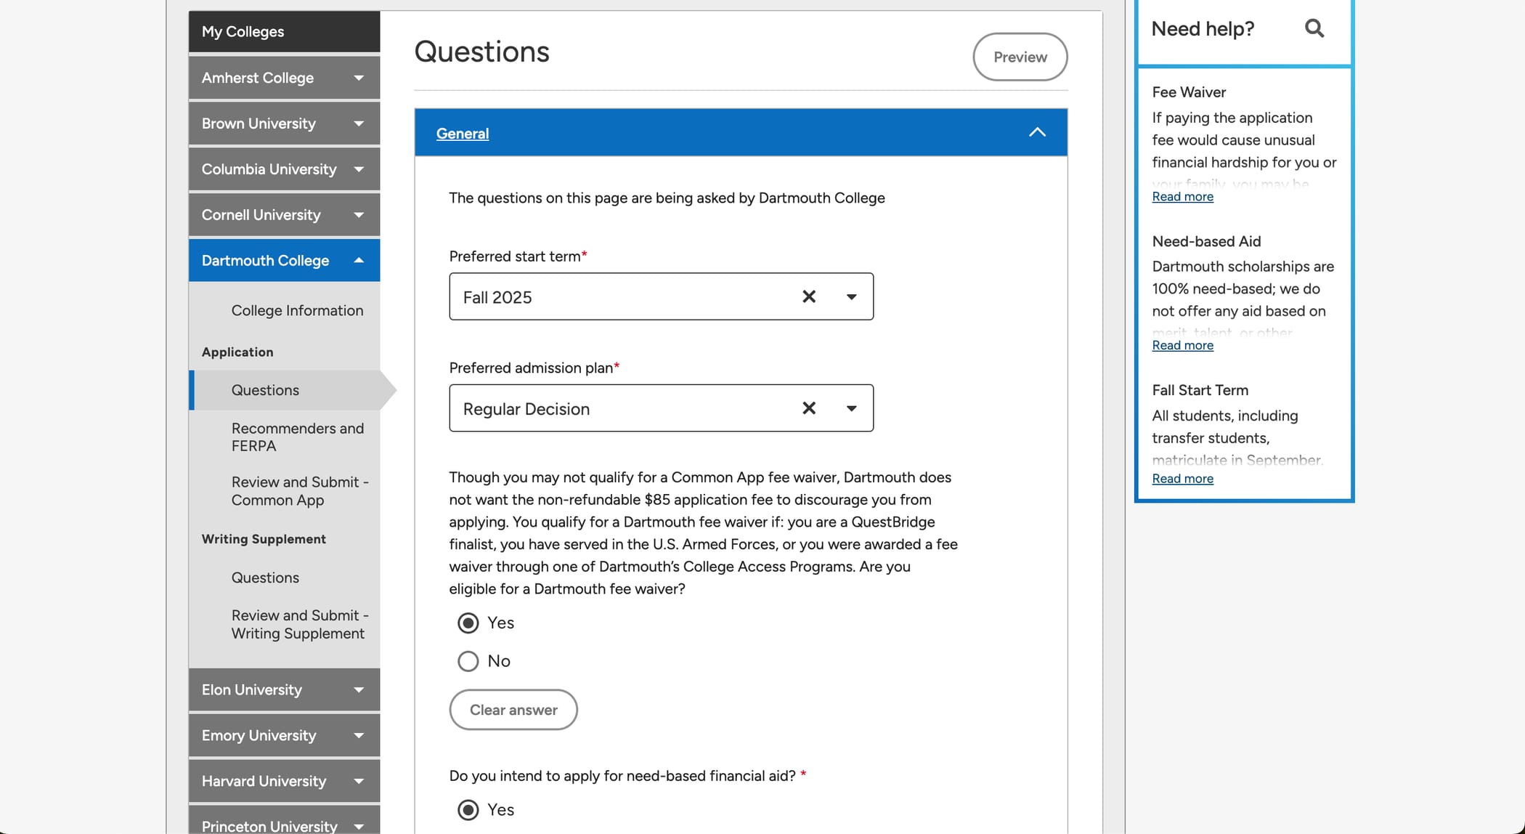The height and width of the screenshot is (834, 1525).
Task: Clear the Fall 2025 selection with the X icon
Action: point(809,296)
